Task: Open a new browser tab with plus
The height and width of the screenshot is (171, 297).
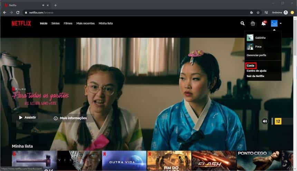Action: click(55, 5)
